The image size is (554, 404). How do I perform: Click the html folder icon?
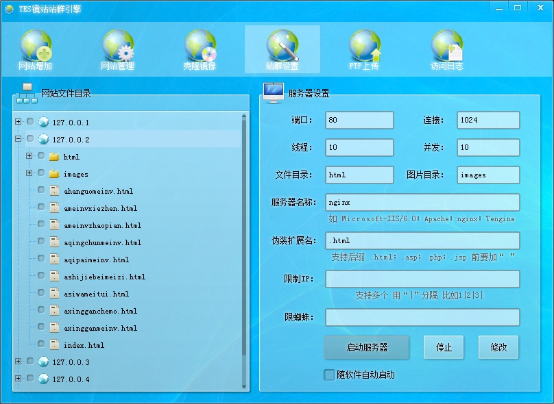[x=54, y=156]
